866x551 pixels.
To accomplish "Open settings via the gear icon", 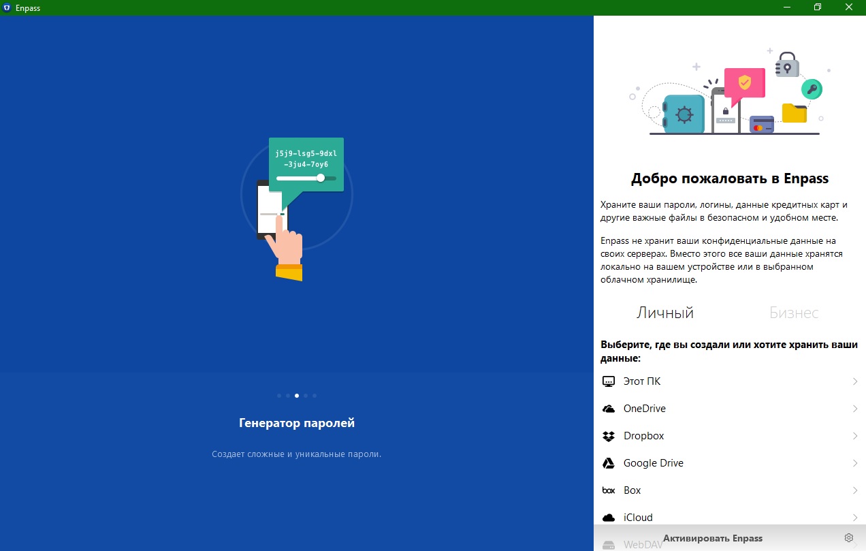I will (x=849, y=538).
